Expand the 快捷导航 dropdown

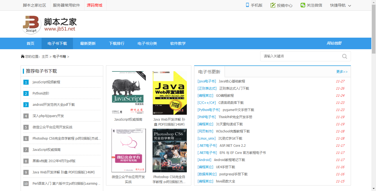340,5
